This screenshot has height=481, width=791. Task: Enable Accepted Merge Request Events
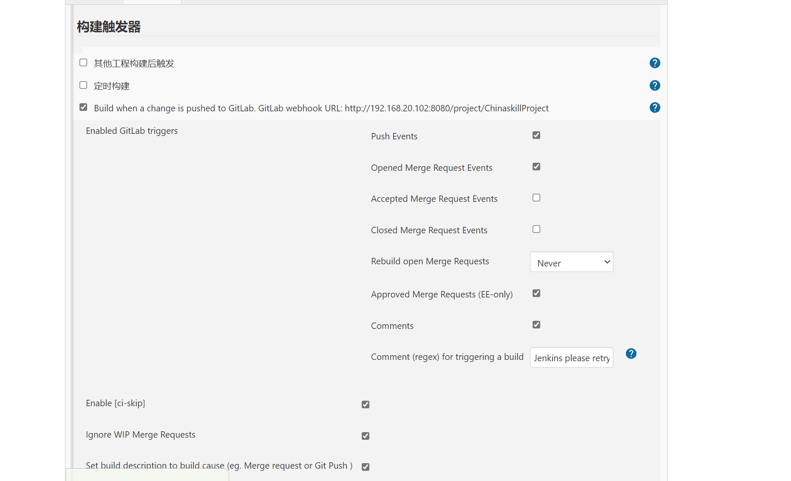pyautogui.click(x=536, y=198)
